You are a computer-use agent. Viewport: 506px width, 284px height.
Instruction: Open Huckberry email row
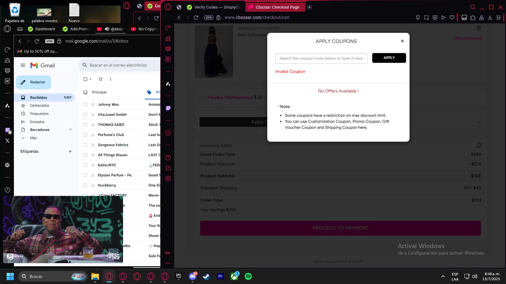click(120, 185)
